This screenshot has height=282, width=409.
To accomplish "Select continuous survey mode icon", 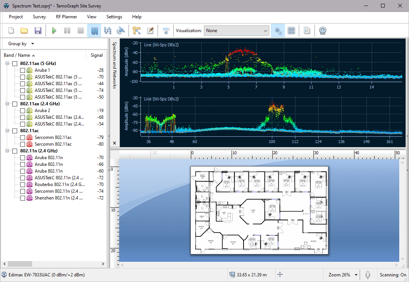I will [94, 31].
